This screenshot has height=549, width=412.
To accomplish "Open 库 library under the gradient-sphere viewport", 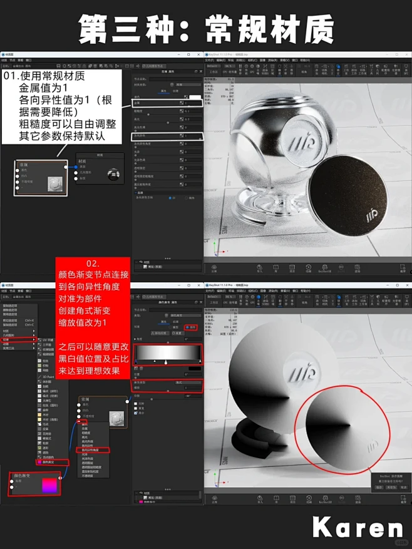I will click(276, 500).
